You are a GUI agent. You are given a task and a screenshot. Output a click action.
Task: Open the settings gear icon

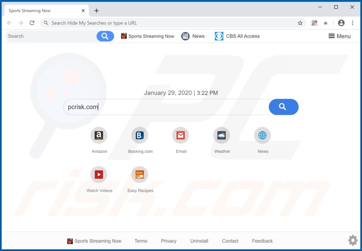tap(353, 240)
